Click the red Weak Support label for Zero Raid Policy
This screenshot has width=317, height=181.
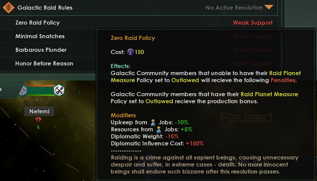click(253, 22)
